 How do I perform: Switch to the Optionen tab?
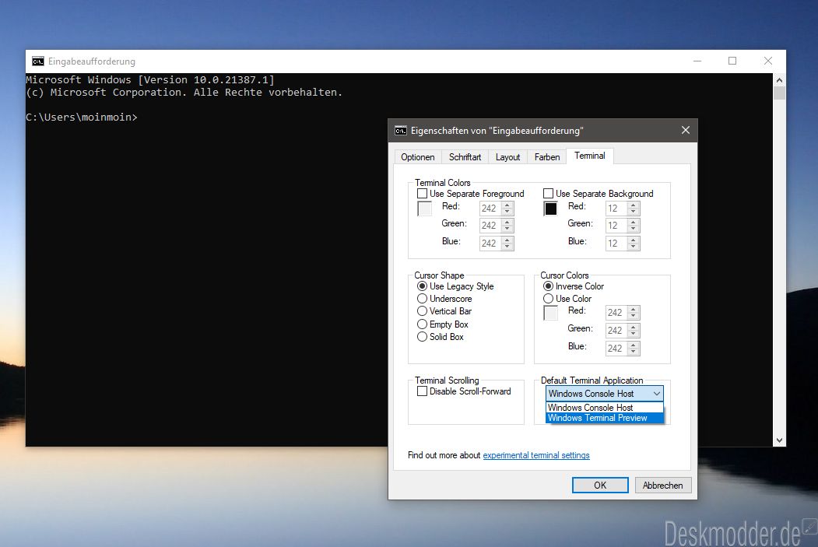tap(417, 157)
